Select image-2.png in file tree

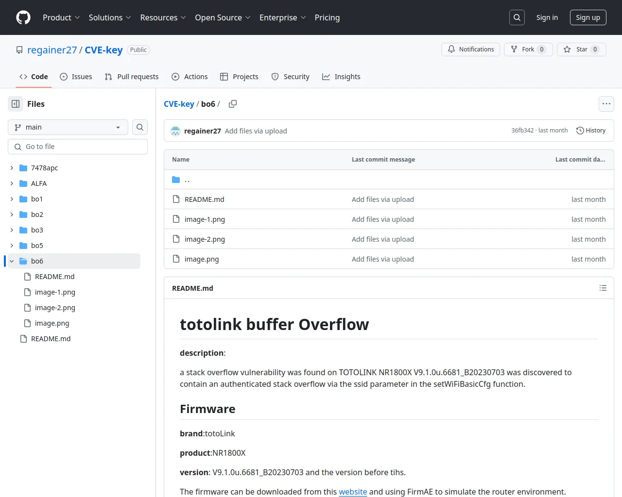(x=55, y=308)
